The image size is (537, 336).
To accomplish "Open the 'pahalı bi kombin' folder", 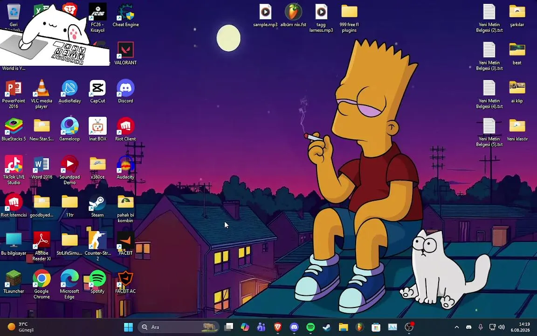I will (x=125, y=209).
